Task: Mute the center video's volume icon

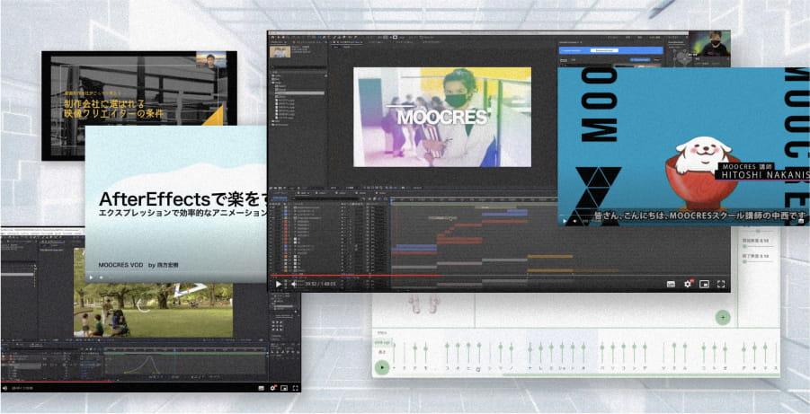Action: coord(294,284)
